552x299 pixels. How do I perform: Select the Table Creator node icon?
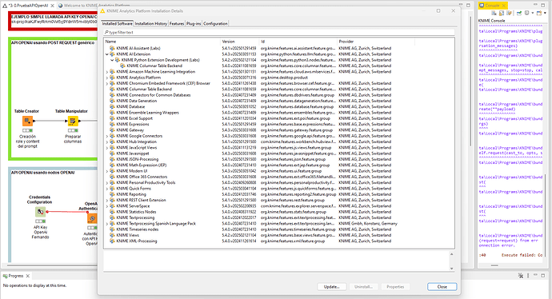click(27, 121)
